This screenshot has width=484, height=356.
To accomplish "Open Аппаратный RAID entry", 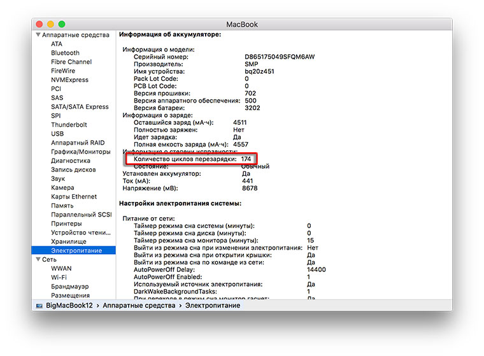I will click(78, 143).
